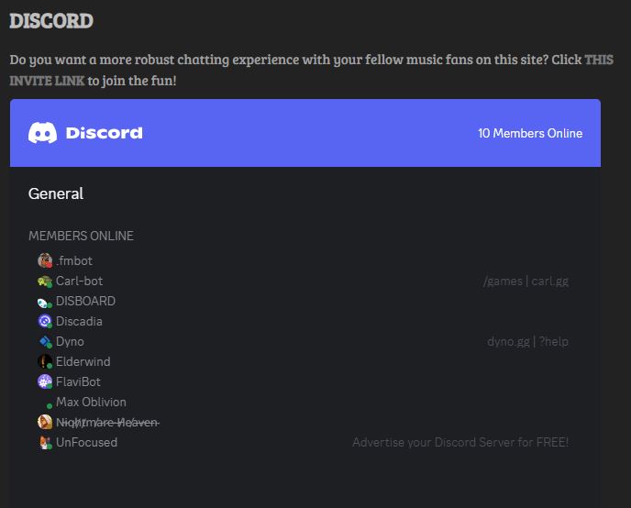The height and width of the screenshot is (508, 631).
Task: Click the Max Oblivion member name
Action: coord(91,402)
